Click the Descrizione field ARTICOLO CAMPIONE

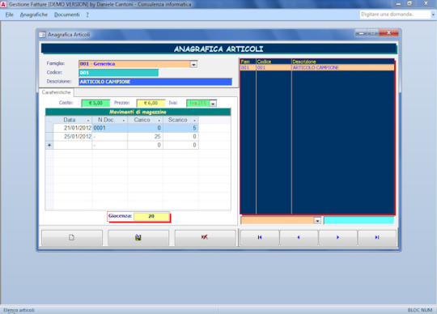(155, 82)
